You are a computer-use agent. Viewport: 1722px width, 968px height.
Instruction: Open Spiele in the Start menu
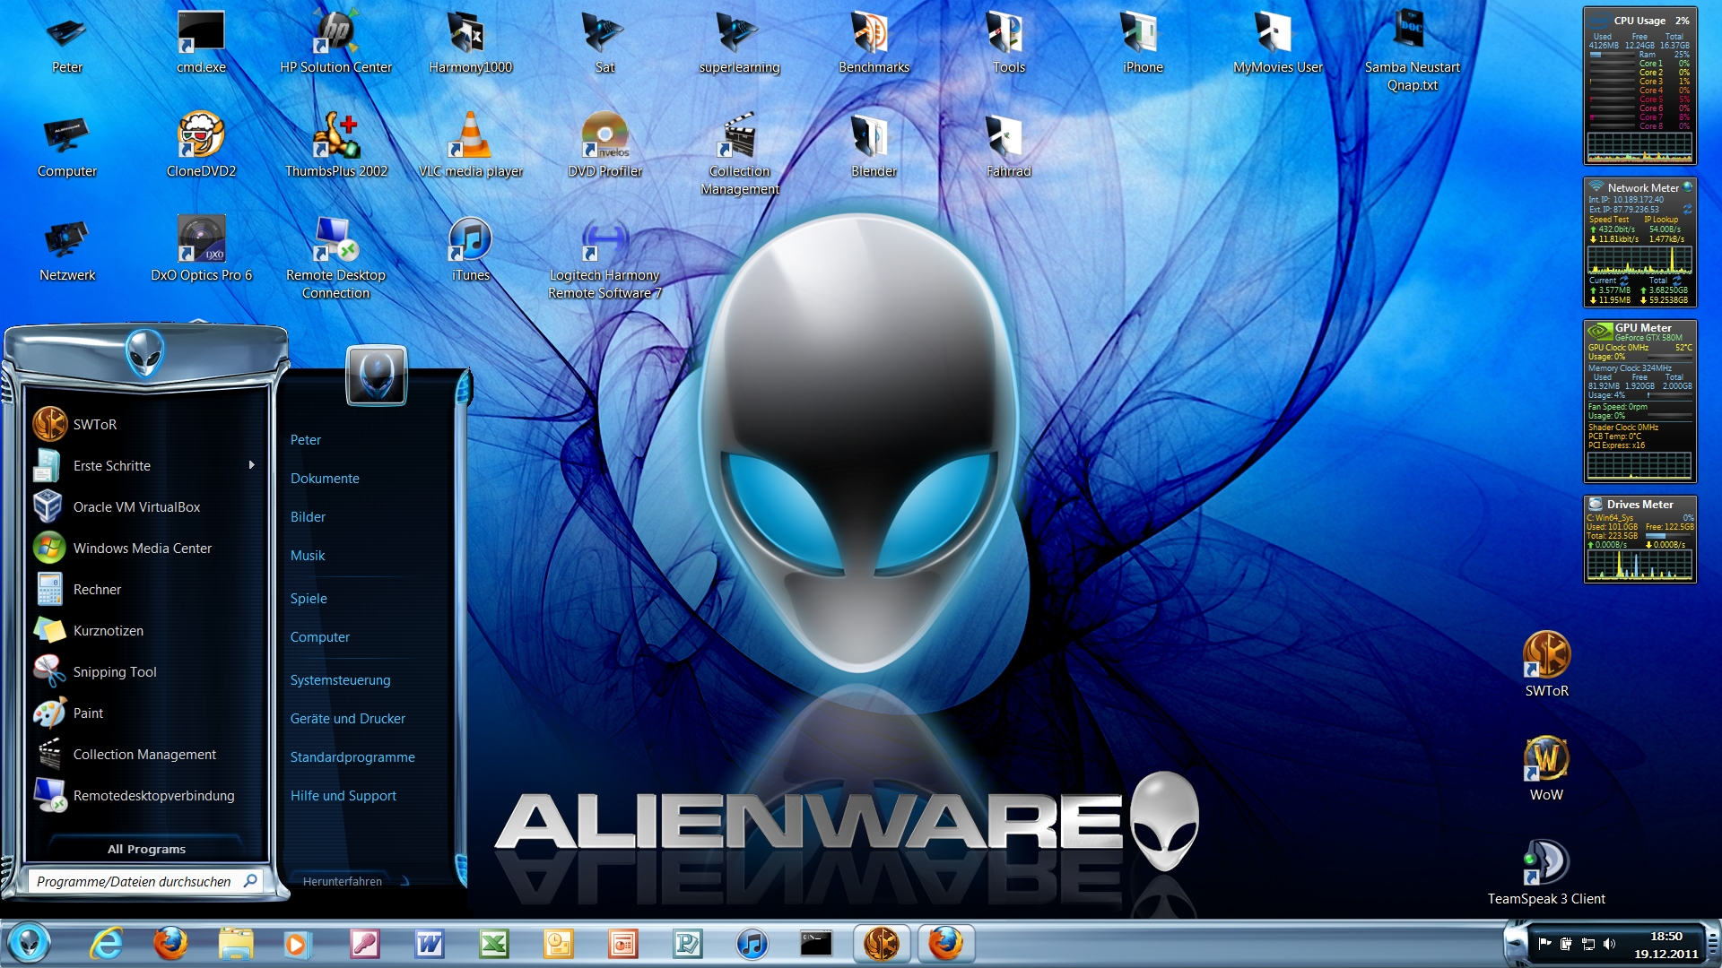point(309,599)
